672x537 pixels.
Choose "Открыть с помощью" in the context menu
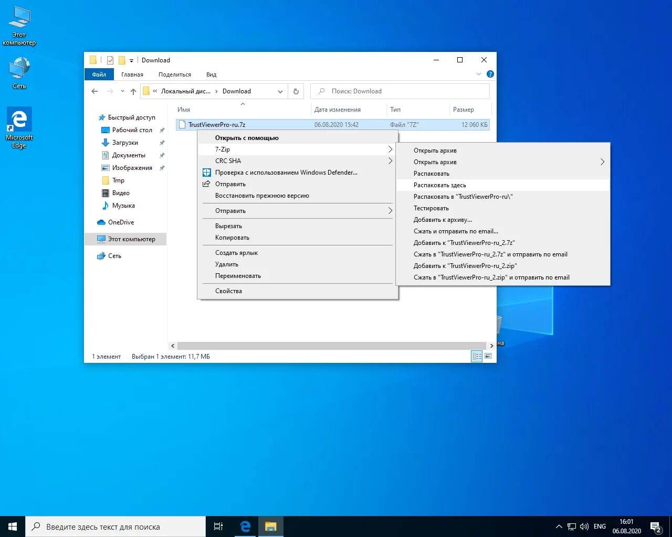[x=298, y=138]
